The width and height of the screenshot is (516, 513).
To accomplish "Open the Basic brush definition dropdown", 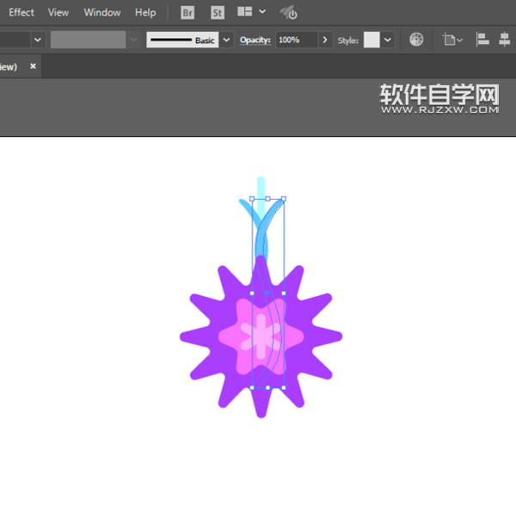I will pos(226,40).
